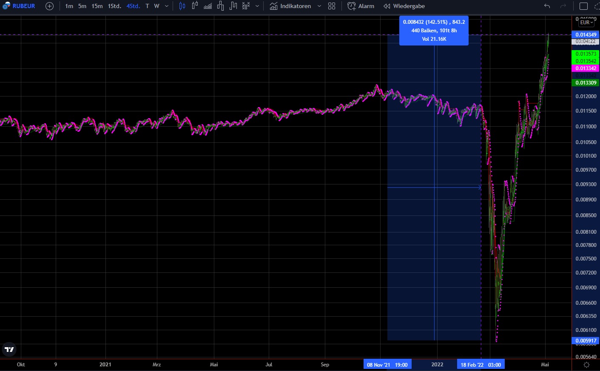The image size is (600, 371).
Task: Switch to the 1m timeframe
Action: 69,6
